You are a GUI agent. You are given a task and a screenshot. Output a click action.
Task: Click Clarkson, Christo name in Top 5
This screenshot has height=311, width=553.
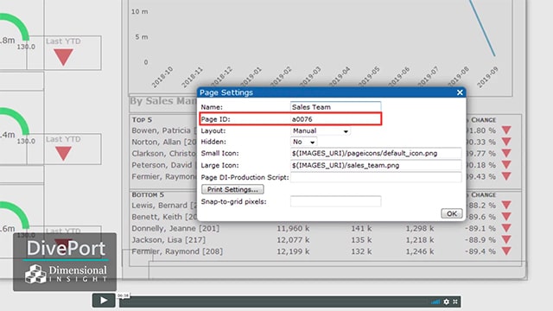pos(163,154)
